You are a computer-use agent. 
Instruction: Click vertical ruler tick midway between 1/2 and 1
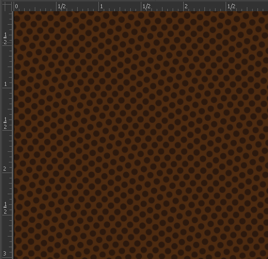pyautogui.click(x=9, y=67)
